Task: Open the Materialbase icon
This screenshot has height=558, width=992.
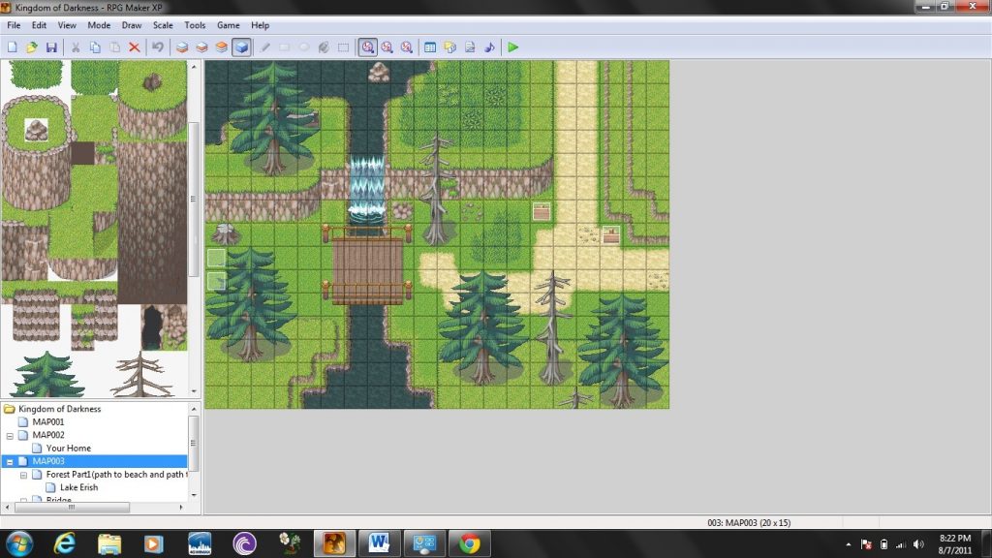Action: (449, 47)
